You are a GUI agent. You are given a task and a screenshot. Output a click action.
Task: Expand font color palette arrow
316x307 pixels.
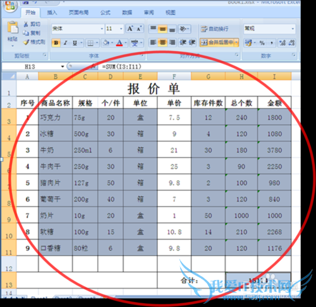(126, 43)
